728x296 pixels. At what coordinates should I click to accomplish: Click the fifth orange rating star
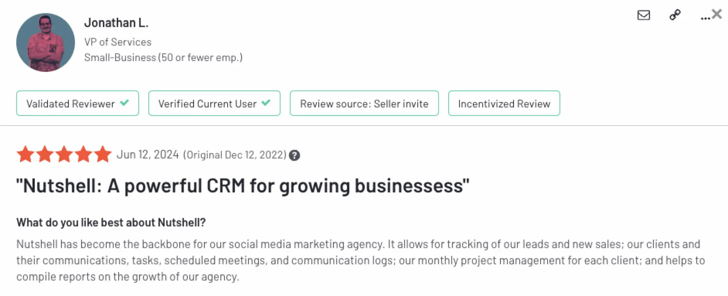(103, 154)
